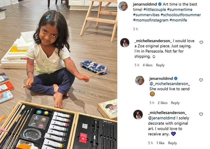Click the verified badge beside the jenarnoldmd caption username

(x=160, y=4)
